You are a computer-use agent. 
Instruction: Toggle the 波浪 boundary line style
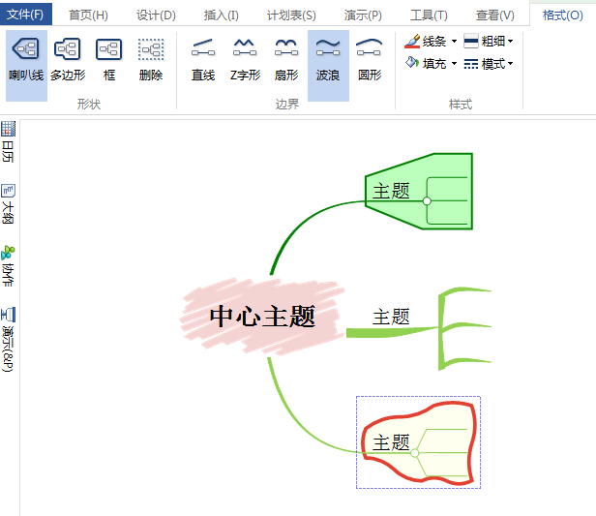[x=328, y=66]
